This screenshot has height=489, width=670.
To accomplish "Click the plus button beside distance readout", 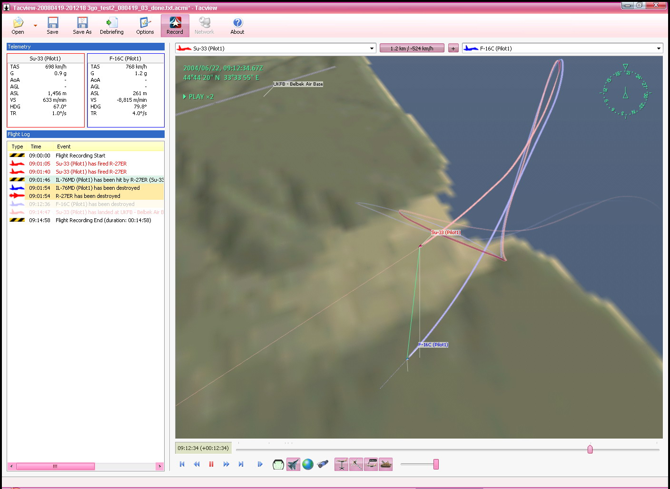I will tap(453, 49).
